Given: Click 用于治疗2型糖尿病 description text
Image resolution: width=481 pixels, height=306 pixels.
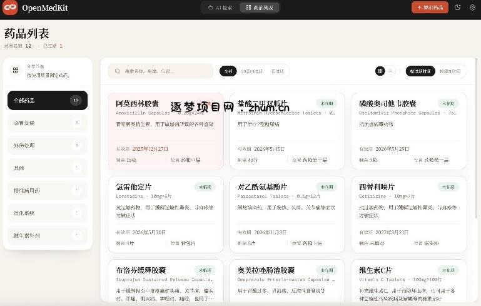Looking at the screenshot, I should point(258,125).
